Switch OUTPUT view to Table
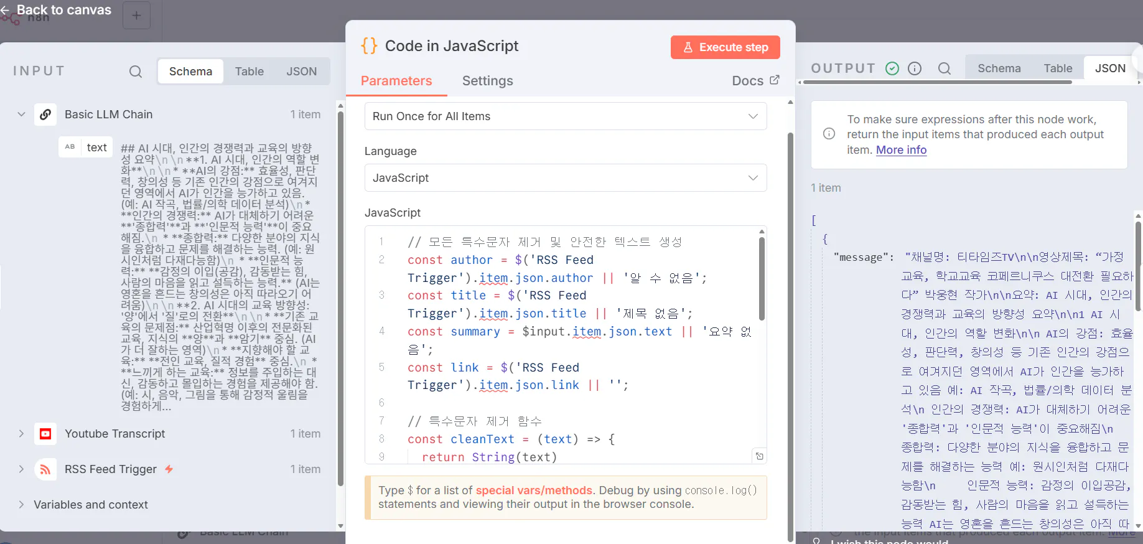The width and height of the screenshot is (1143, 544). [x=1058, y=68]
